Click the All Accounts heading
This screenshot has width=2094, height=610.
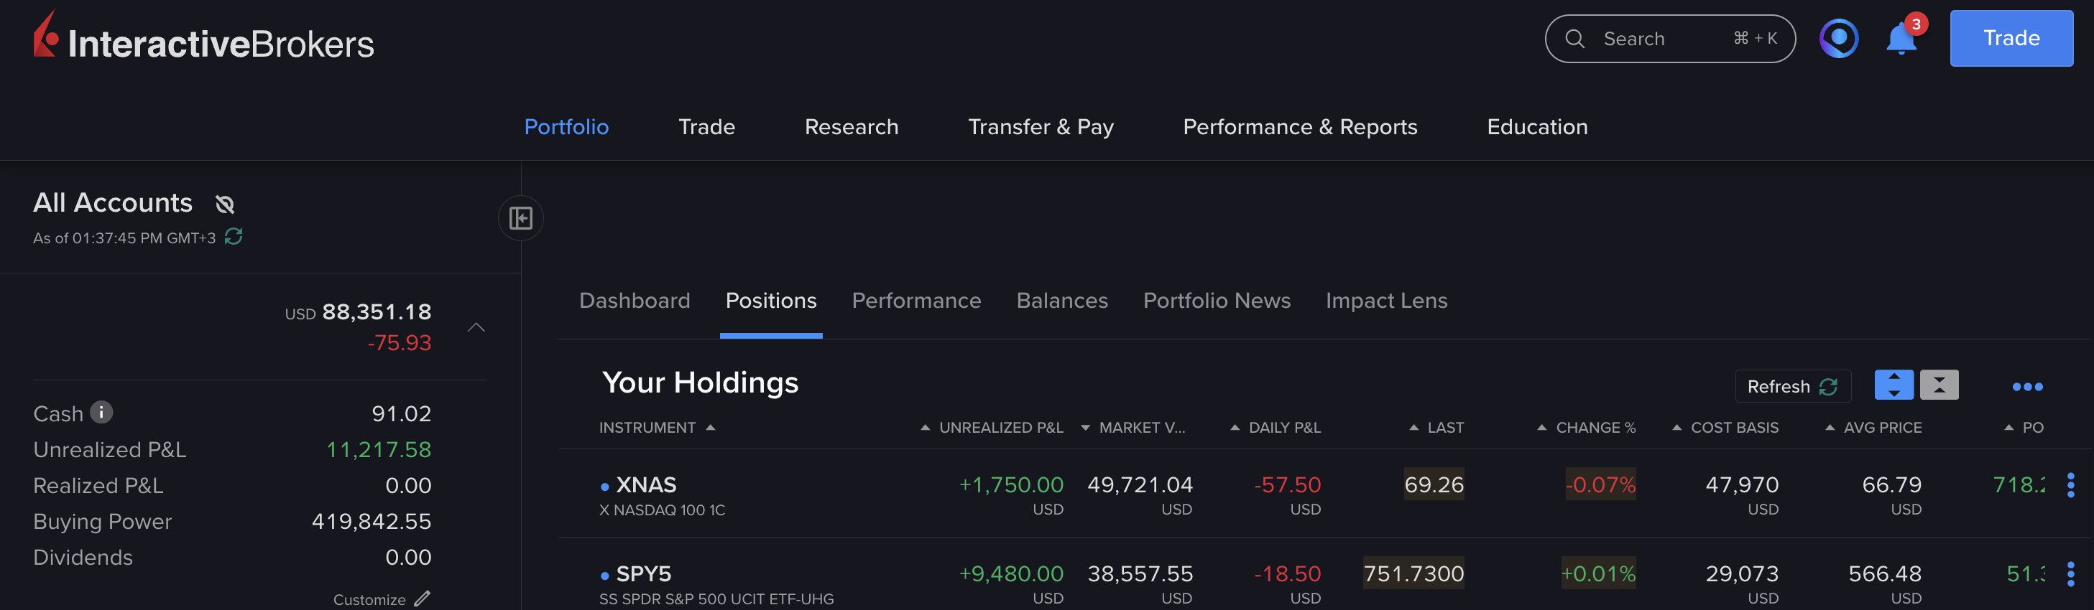[x=112, y=202]
